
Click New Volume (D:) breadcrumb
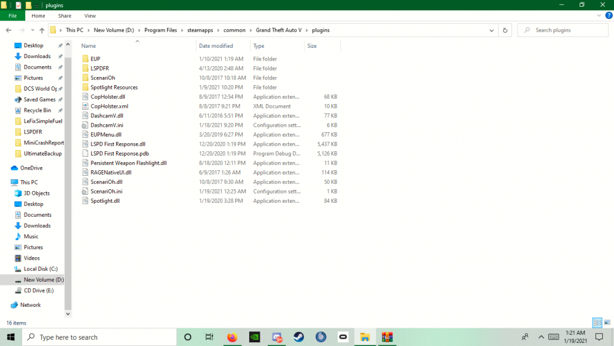(114, 30)
